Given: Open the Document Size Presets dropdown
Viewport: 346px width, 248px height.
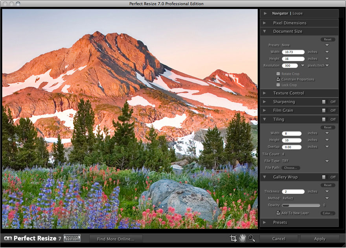Looking at the screenshot, I should (x=327, y=45).
